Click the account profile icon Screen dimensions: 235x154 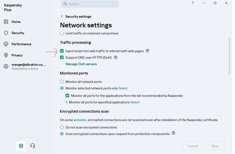point(6,66)
